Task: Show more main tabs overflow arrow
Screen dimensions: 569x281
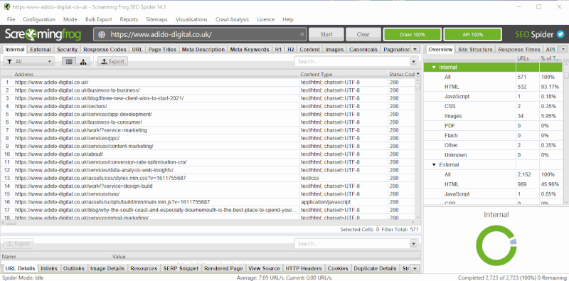Action: pyautogui.click(x=415, y=49)
